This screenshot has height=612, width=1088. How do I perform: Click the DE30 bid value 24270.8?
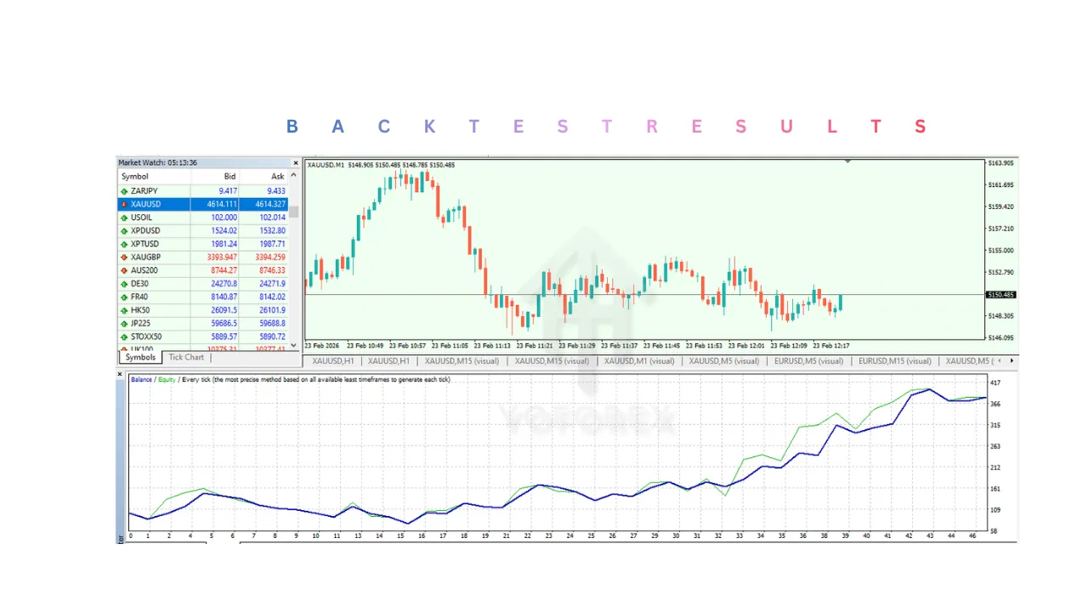pos(224,284)
